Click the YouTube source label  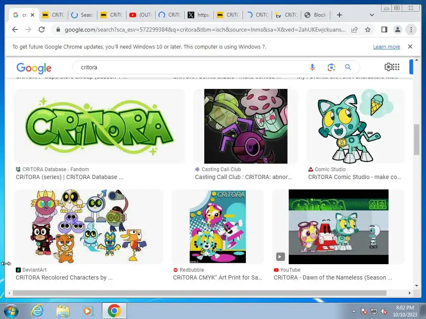tap(290, 270)
